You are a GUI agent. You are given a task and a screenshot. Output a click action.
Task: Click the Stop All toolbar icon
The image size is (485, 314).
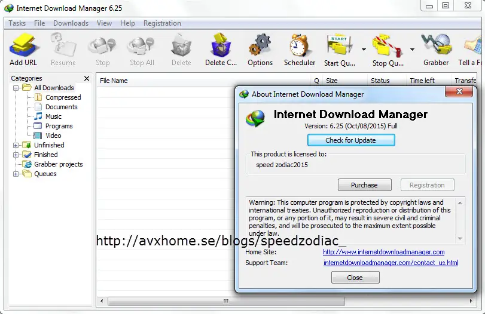point(142,50)
